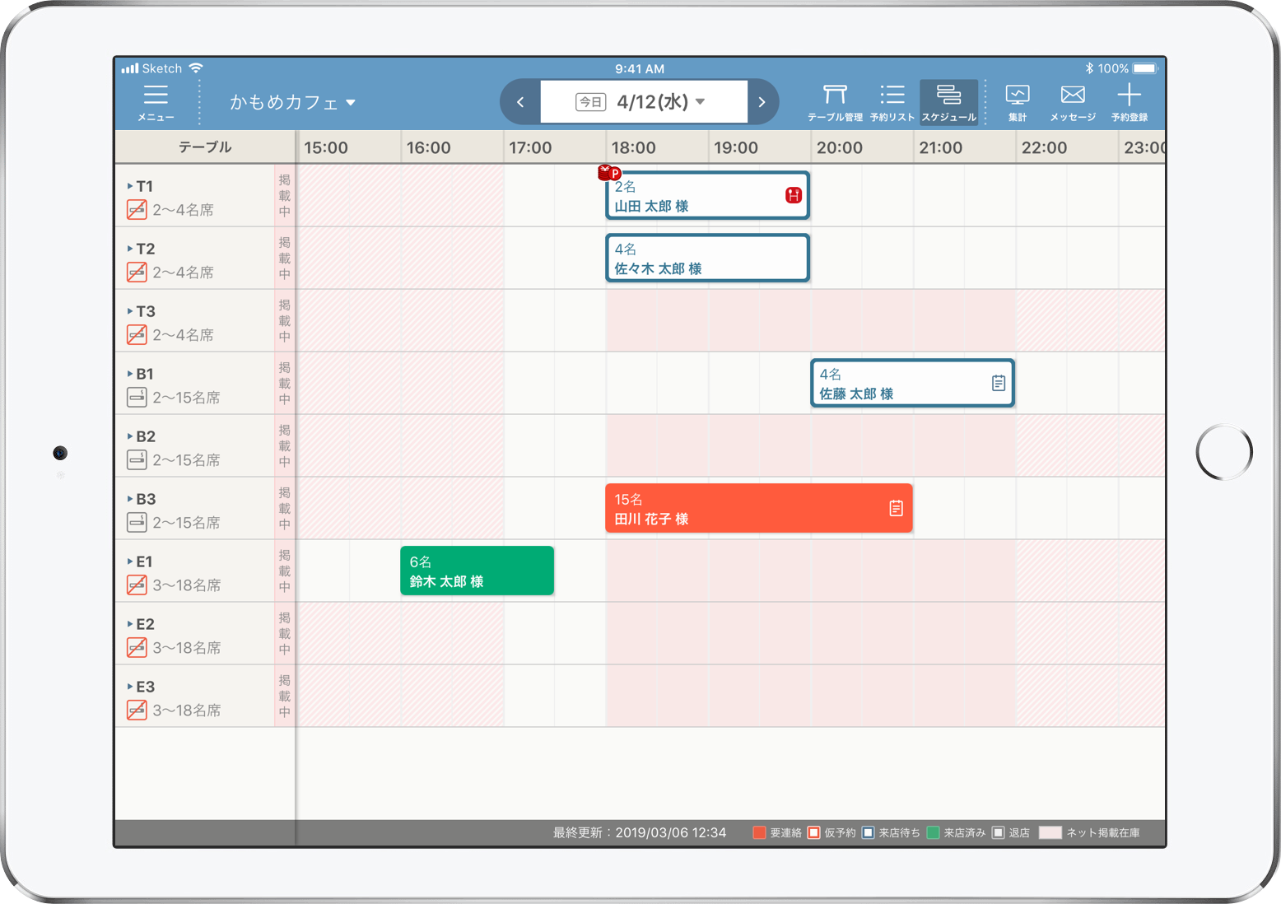Open the table management view
The image size is (1281, 904).
(835, 102)
